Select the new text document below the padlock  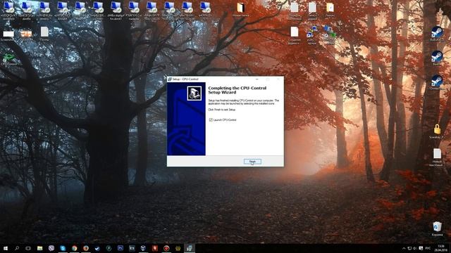point(437,157)
